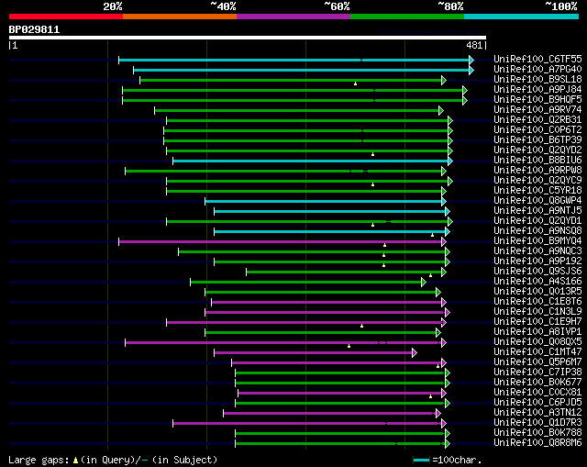
Task: Click the green ~80% identity legend segment
Action: [407, 17]
